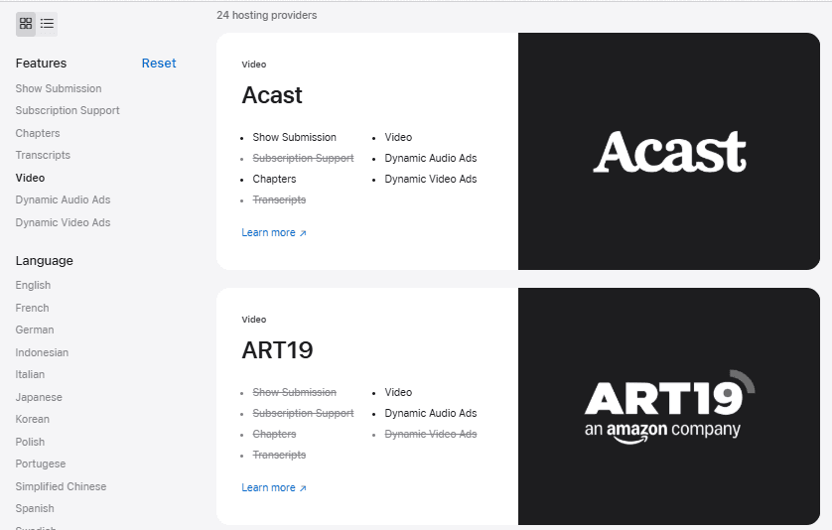The height and width of the screenshot is (530, 832).
Task: Filter by Subscription Support feature
Action: (68, 110)
